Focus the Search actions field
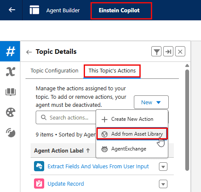 66,117
